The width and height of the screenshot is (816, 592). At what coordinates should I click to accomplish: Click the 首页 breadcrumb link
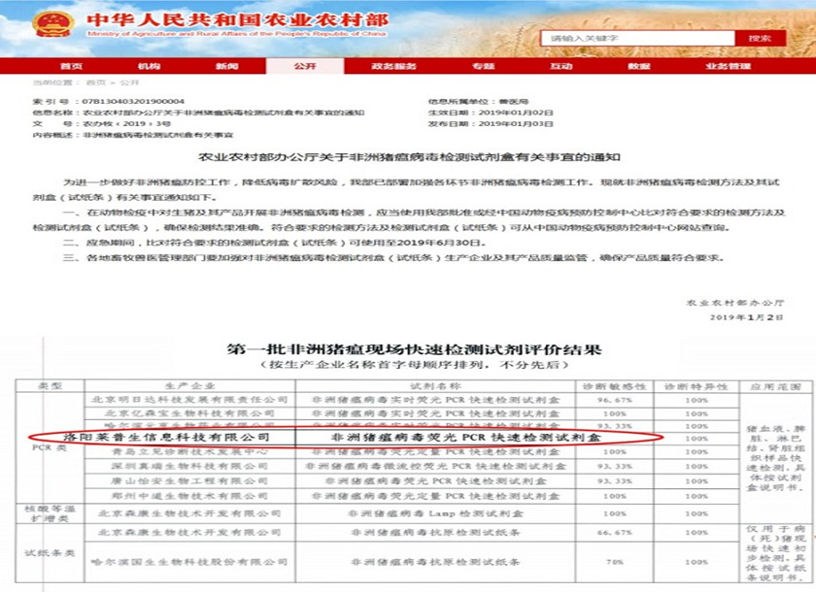(96, 82)
